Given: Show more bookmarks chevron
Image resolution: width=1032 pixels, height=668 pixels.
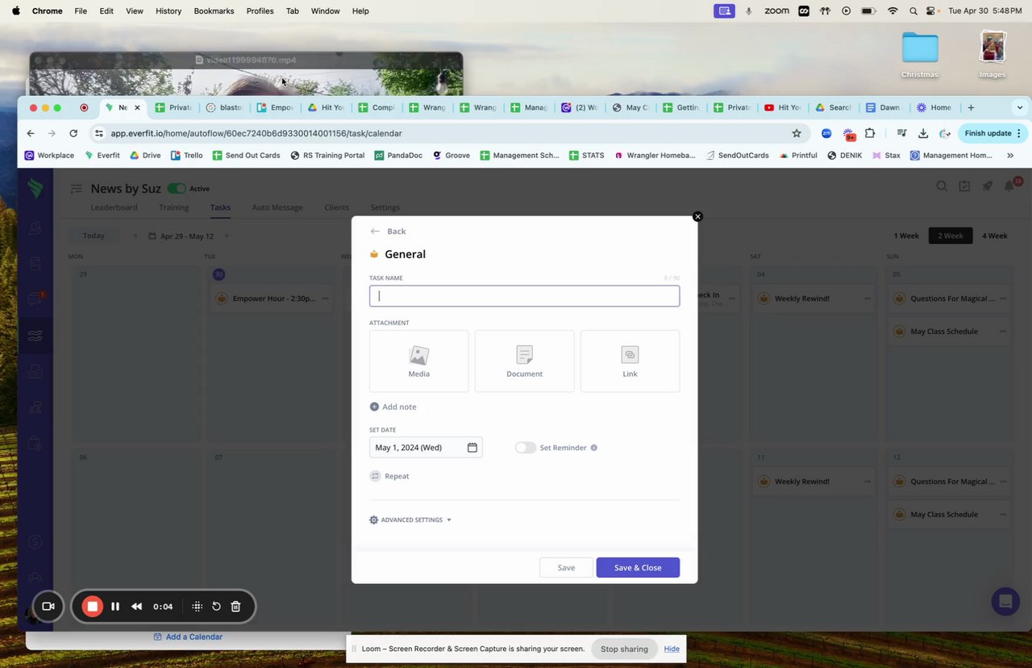Looking at the screenshot, I should [1010, 155].
